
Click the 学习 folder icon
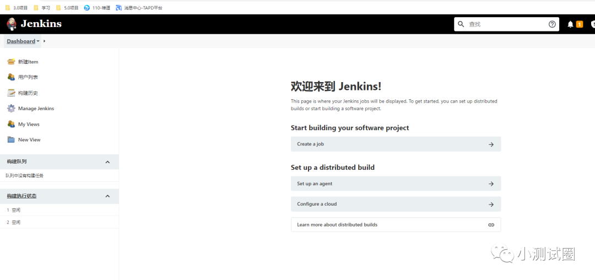point(36,8)
